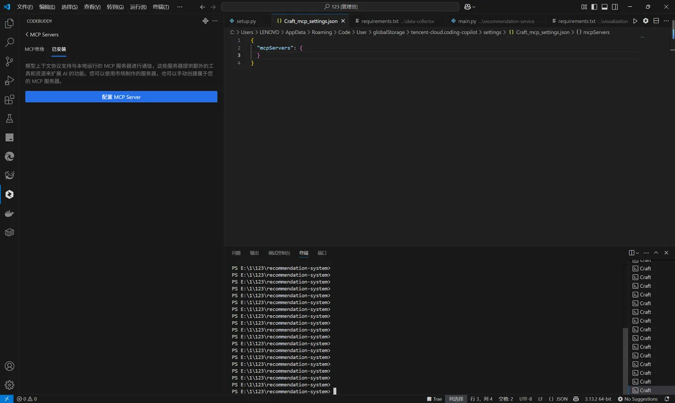Open remote window indicator in status bar
This screenshot has width=675, height=403.
coord(7,399)
